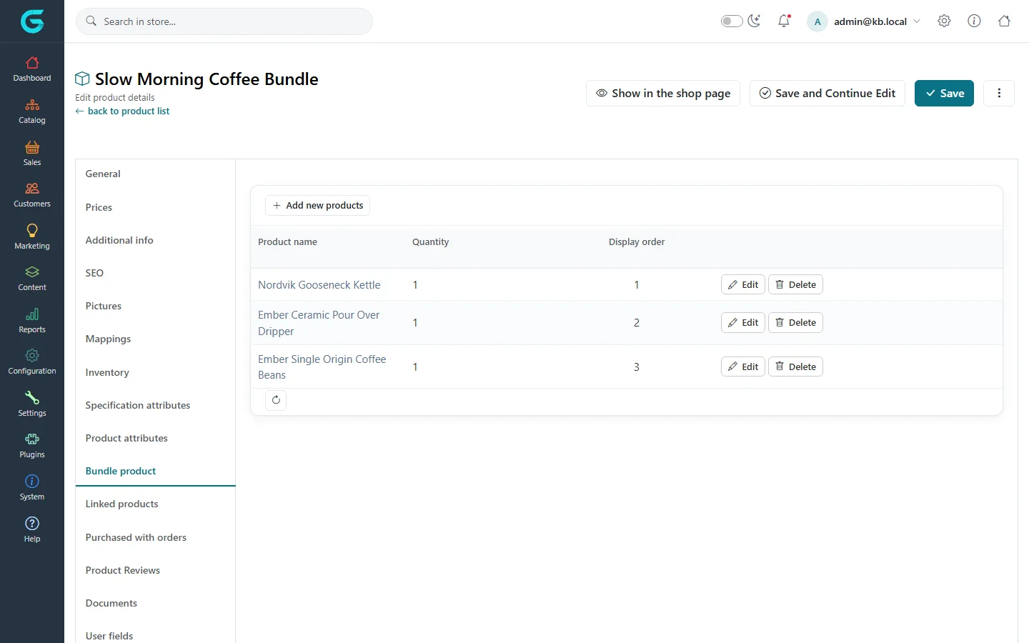The width and height of the screenshot is (1029, 643).
Task: Open the Catalog sidebar section
Action: coord(32,111)
